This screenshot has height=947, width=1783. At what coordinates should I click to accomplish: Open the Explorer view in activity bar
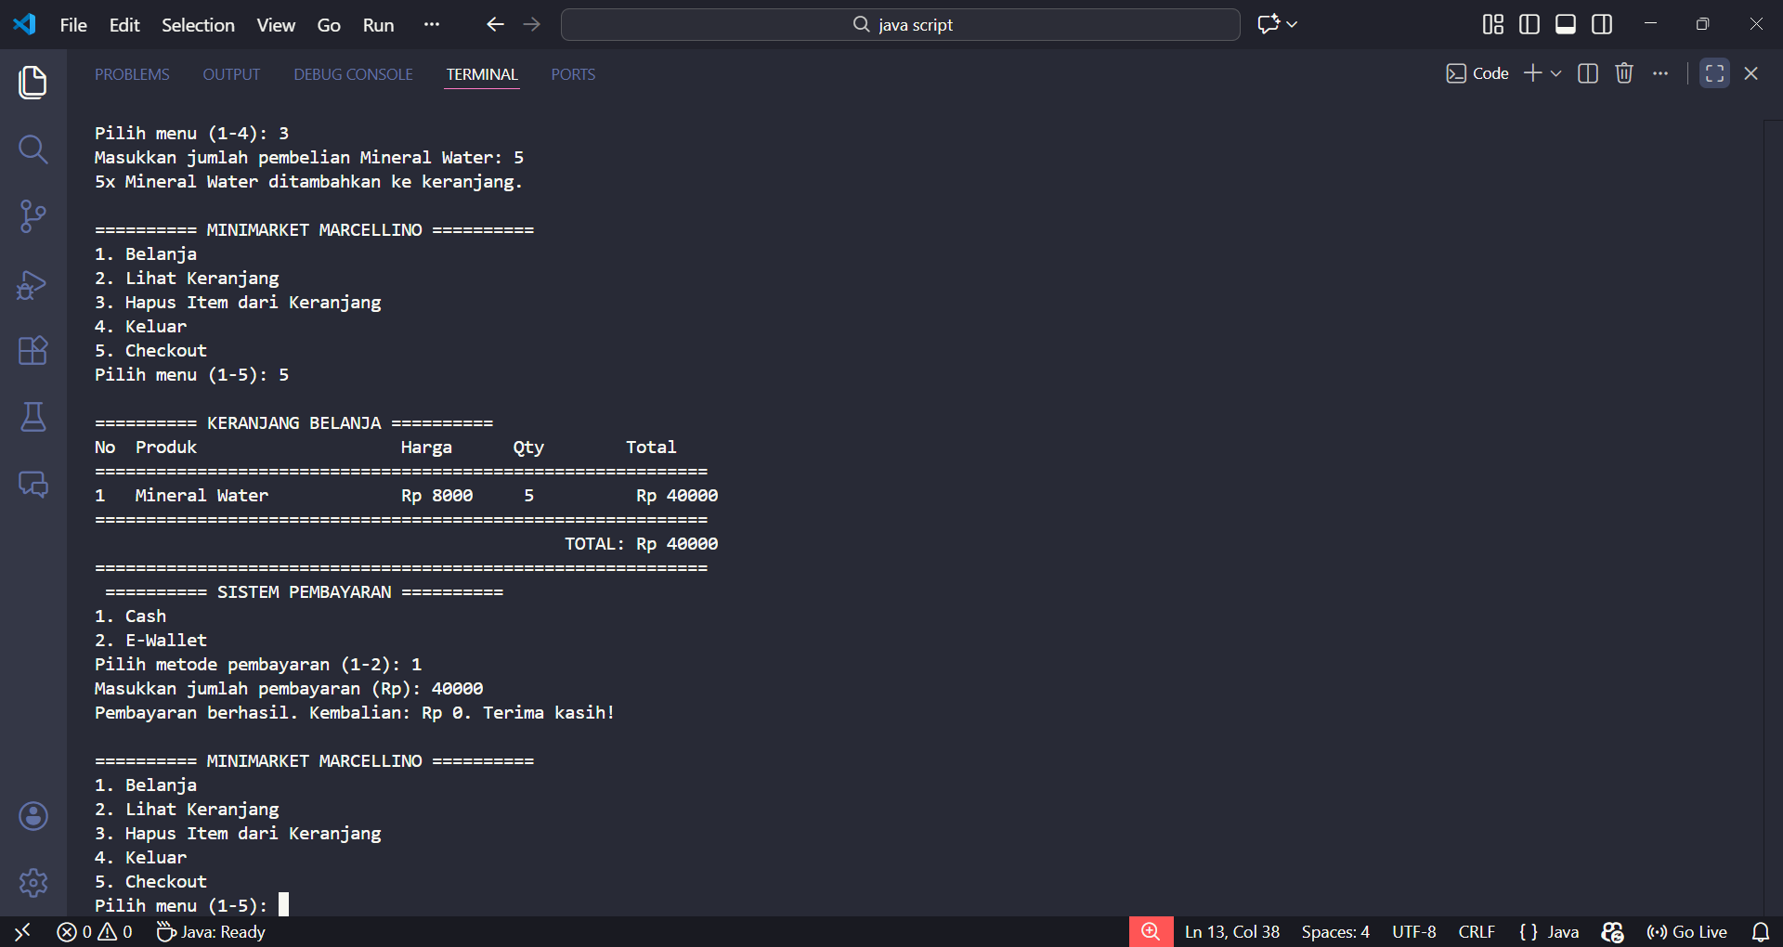click(33, 83)
